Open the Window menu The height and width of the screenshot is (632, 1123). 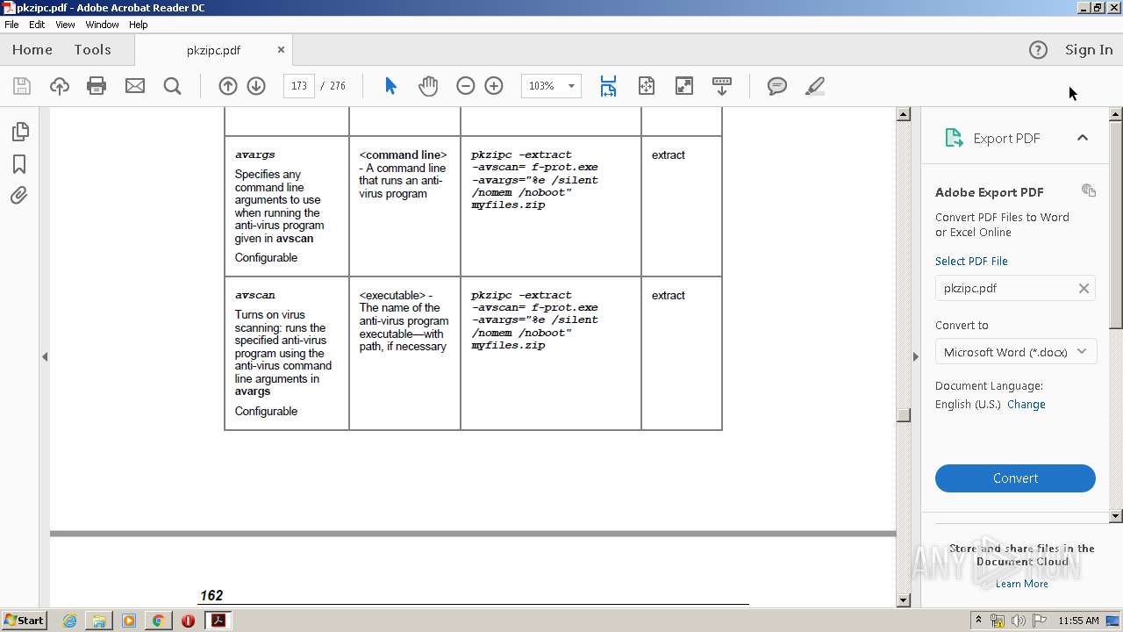tap(102, 25)
